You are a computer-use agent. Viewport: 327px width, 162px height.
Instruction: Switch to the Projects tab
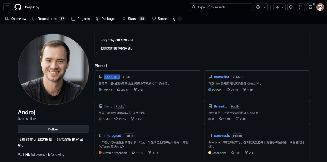click(81, 19)
